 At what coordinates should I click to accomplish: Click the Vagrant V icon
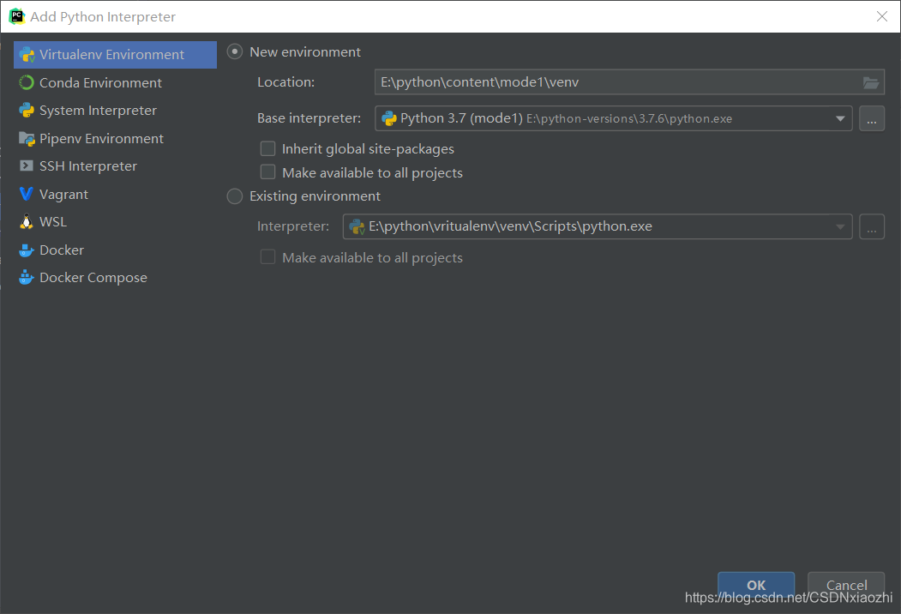tap(27, 195)
